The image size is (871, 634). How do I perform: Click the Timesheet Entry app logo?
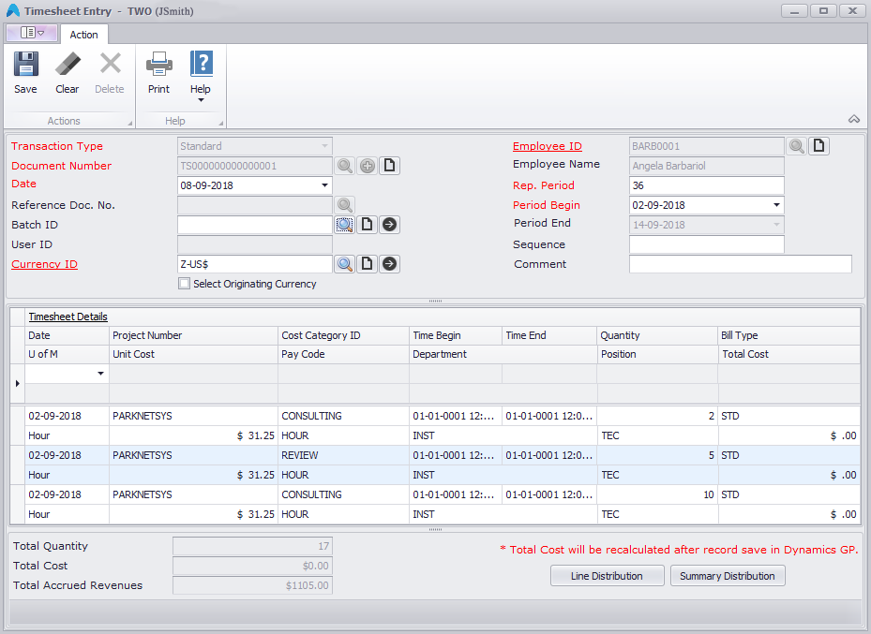tap(13, 10)
